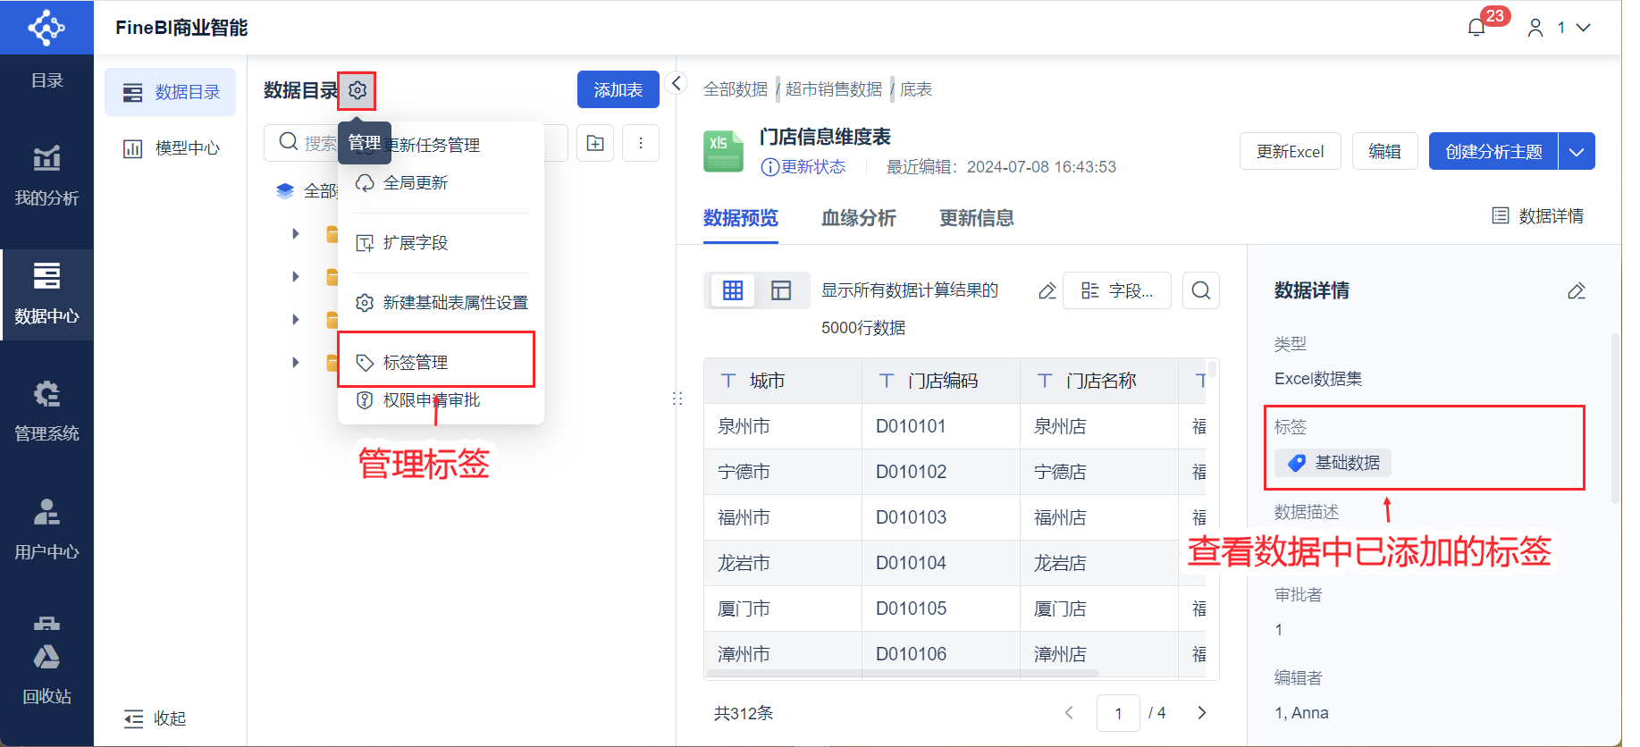Expand the fourth folder in the tree
Viewport: 1640px width, 747px height.
[x=296, y=363]
